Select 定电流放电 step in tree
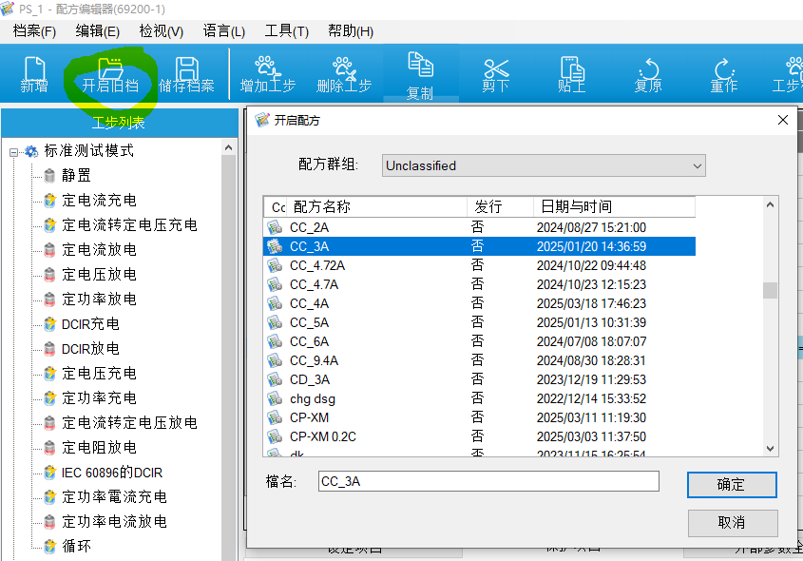This screenshot has height=561, width=803. (x=99, y=249)
